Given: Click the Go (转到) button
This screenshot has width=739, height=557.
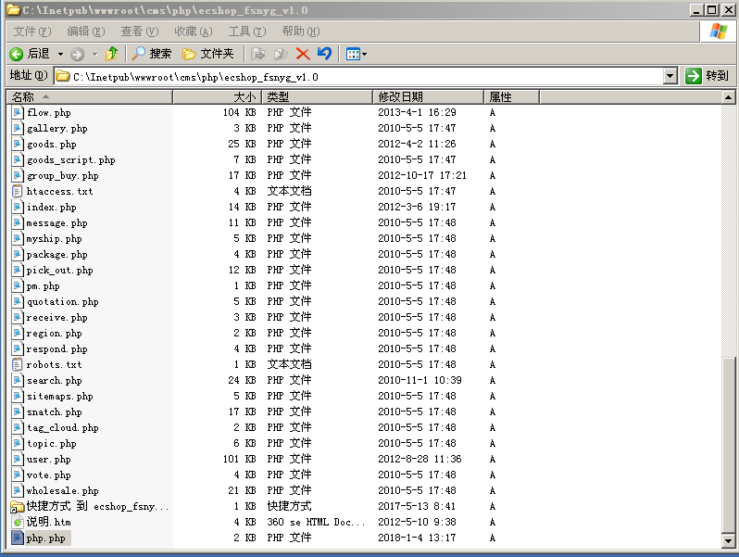Looking at the screenshot, I should pos(707,76).
